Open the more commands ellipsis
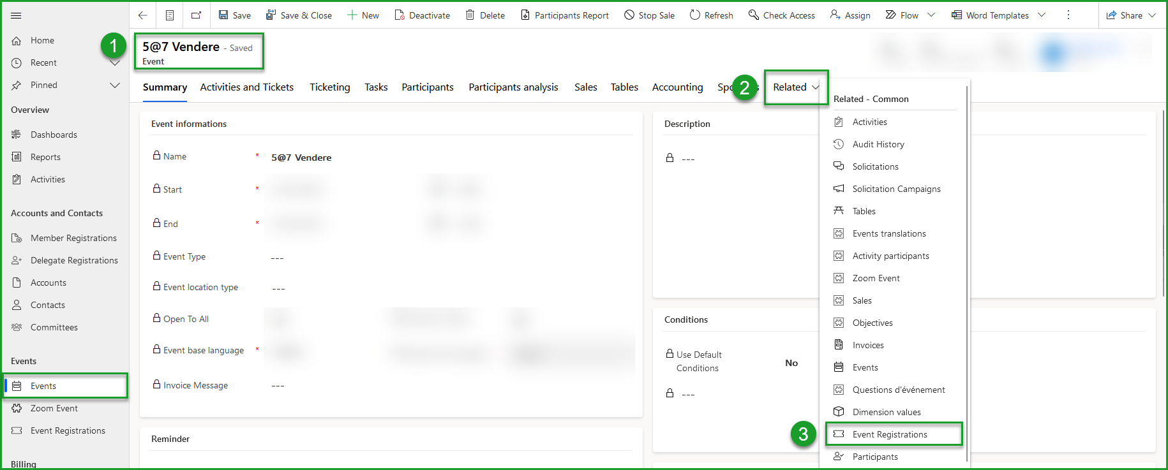This screenshot has width=1168, height=470. (x=1068, y=15)
